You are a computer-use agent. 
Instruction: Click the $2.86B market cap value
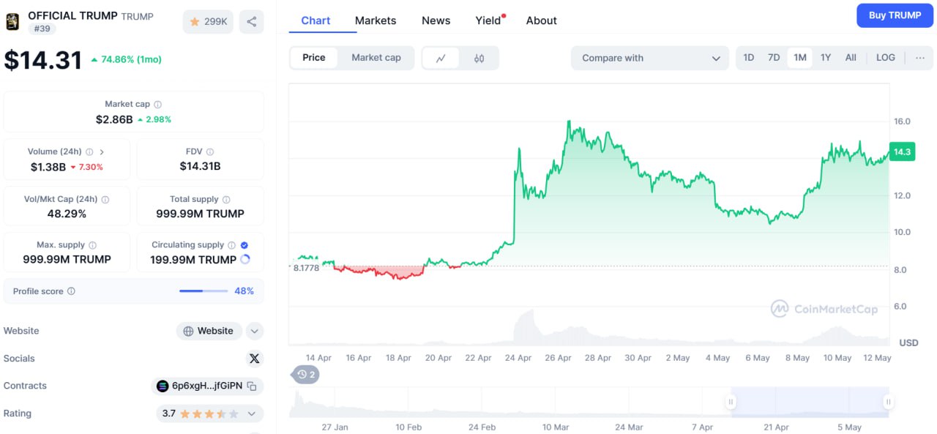click(114, 119)
